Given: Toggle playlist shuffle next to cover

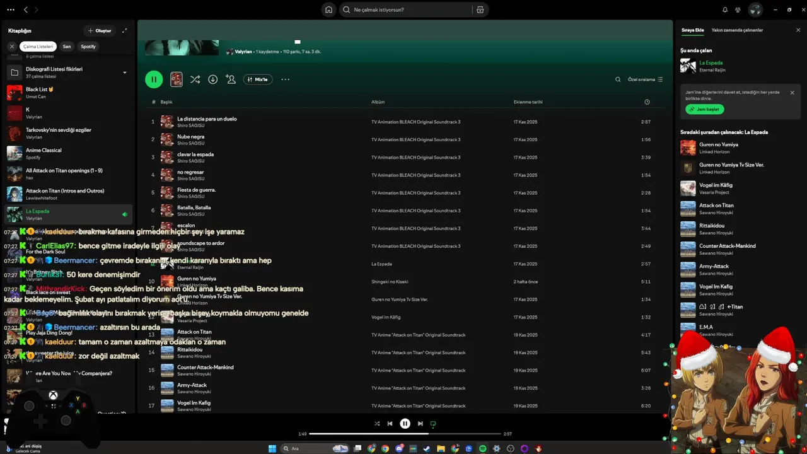Looking at the screenshot, I should pos(195,79).
